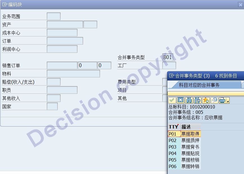Image resolution: width=244 pixels, height=174 pixels.
Task: Click the Find Next binoculars-plus icon
Action: (197, 100)
